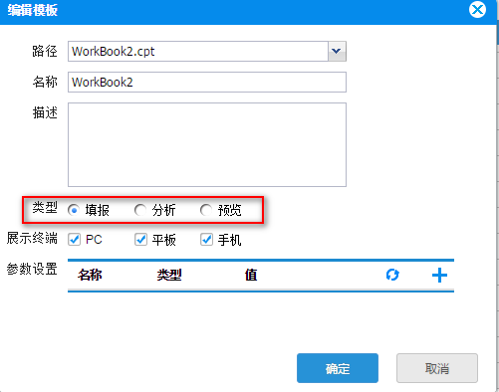The image size is (499, 392).
Task: Dismiss the dialog via 取消 button
Action: (437, 368)
